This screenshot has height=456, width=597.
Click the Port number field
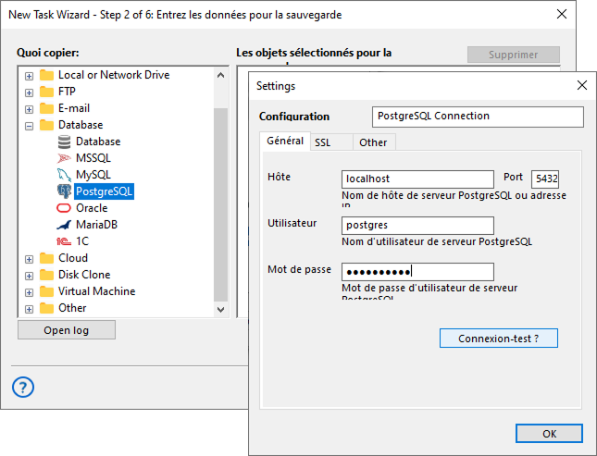[x=545, y=179]
